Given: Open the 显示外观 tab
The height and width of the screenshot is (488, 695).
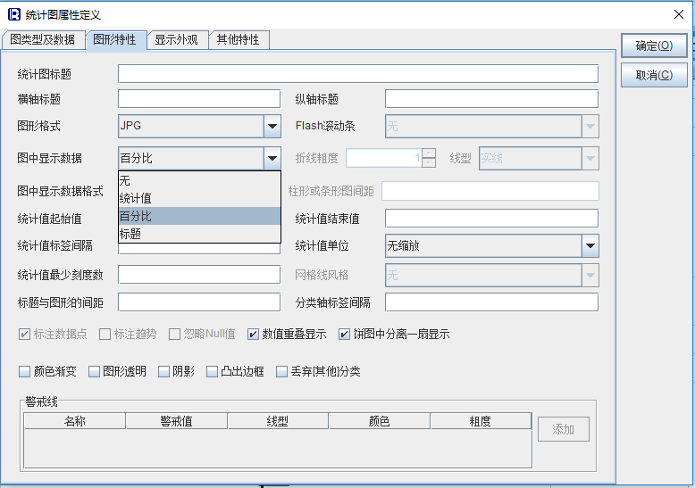Looking at the screenshot, I should [x=176, y=40].
